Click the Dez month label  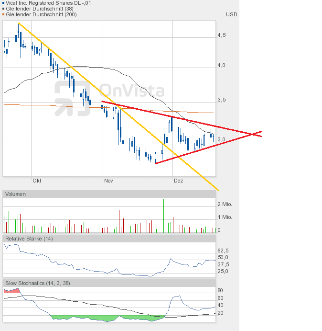pyautogui.click(x=178, y=181)
